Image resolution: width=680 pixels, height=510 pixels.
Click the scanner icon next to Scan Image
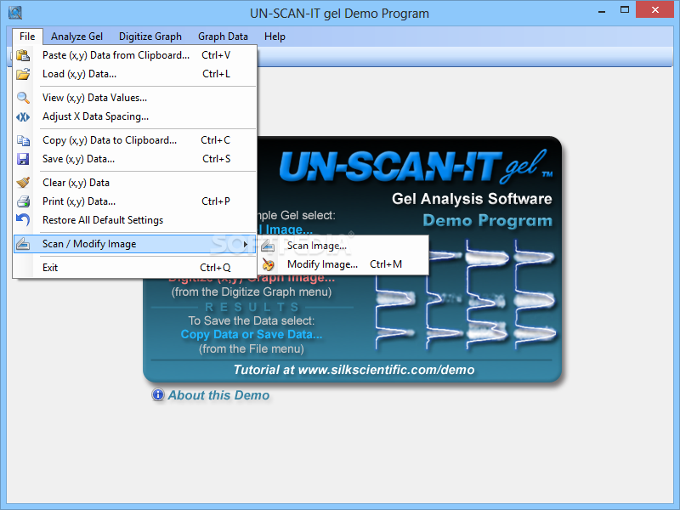click(x=268, y=246)
